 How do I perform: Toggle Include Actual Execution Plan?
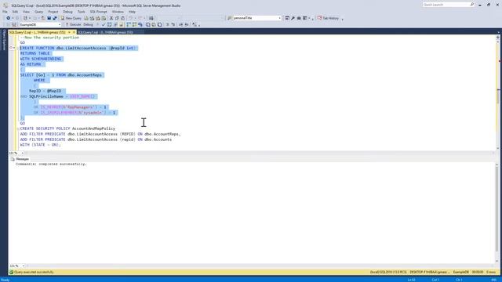coord(129,24)
